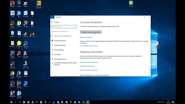The image size is (185, 104).
Task: Select the GeForce Experience desktop icon
Action: [12, 65]
